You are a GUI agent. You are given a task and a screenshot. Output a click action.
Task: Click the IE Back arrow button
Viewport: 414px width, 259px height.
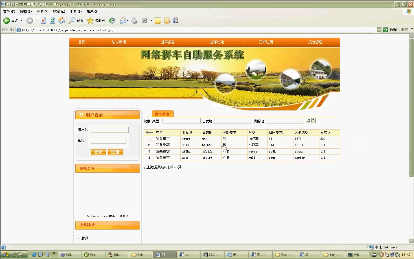6,21
